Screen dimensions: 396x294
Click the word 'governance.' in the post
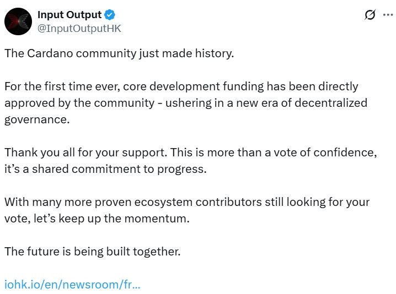click(x=37, y=119)
